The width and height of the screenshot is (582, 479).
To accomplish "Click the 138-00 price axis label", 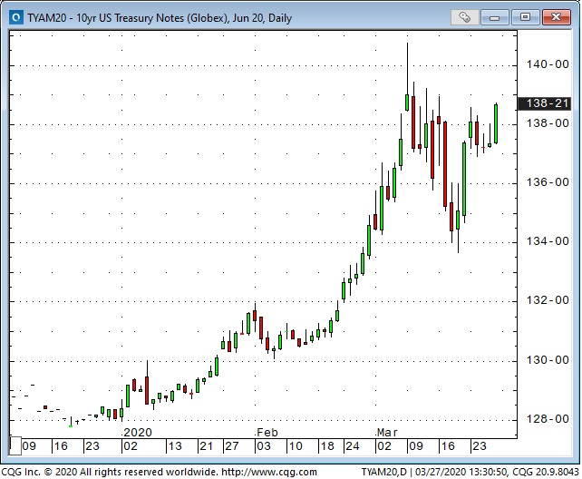I will [x=548, y=123].
